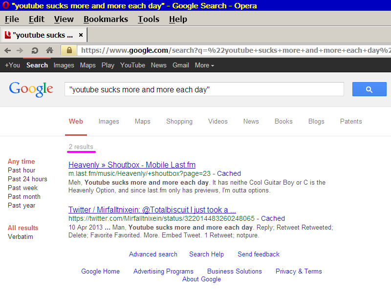Click the Opera logo in title bar
Screen dimensions: 391x297
(x=5, y=5)
